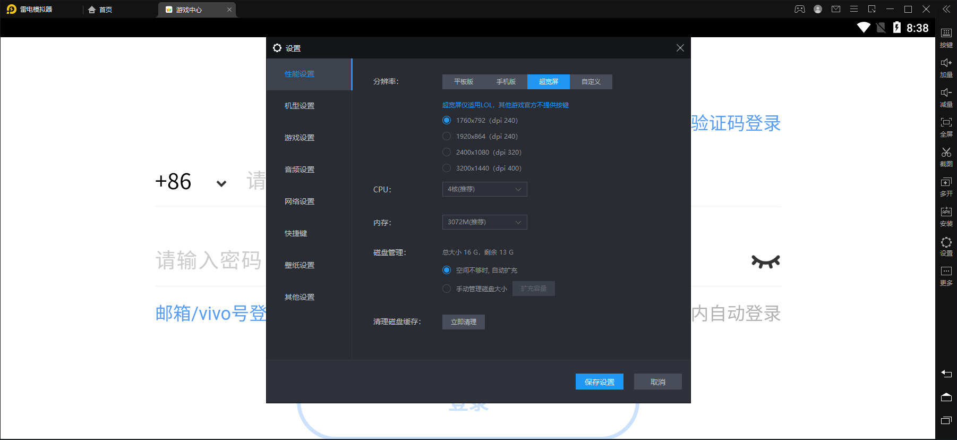Screen dimensions: 957x440
Task: Switch to the 平板版 resolution tab
Action: pyautogui.click(x=463, y=82)
